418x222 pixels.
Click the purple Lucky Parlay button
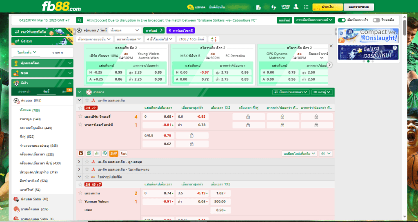[x=180, y=31]
